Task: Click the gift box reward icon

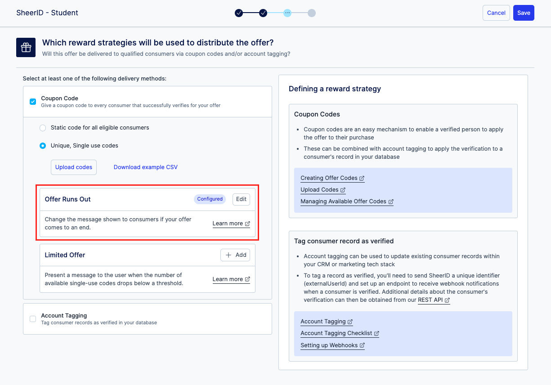Action: [26, 47]
